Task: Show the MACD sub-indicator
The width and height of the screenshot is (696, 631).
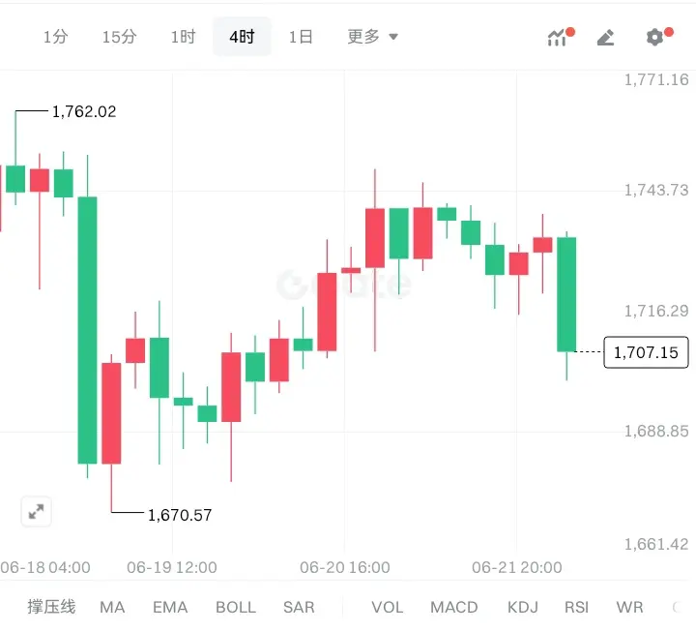Action: coord(454,607)
